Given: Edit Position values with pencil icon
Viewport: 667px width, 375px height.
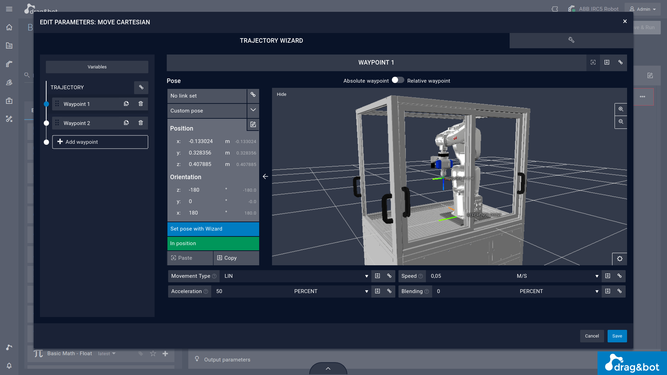Looking at the screenshot, I should 253,124.
